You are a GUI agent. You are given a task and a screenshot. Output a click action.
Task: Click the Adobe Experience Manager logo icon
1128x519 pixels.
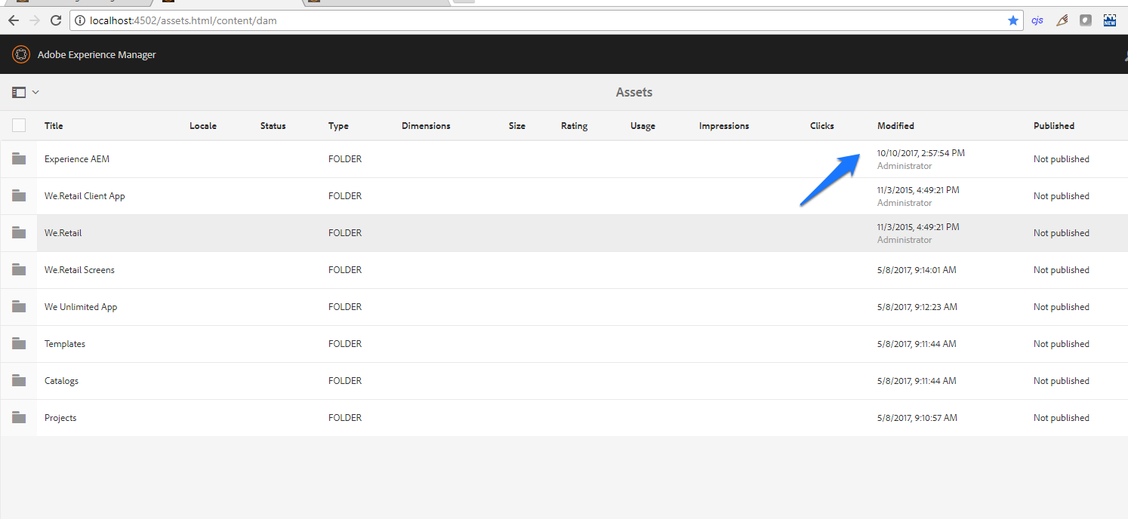pyautogui.click(x=21, y=54)
